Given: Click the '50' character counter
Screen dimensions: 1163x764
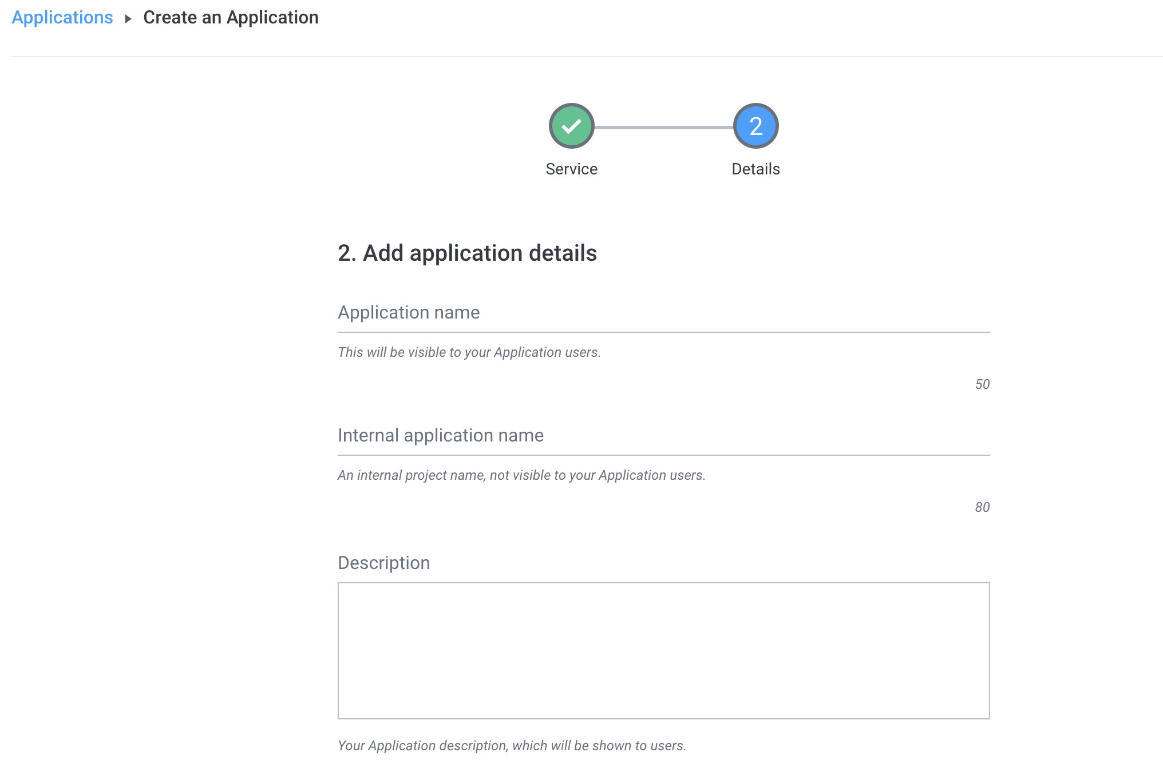Looking at the screenshot, I should pos(982,384).
